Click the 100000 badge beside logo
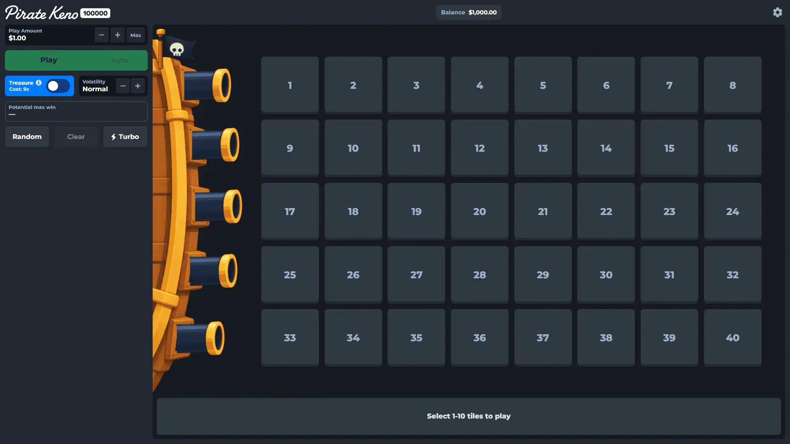 point(95,13)
